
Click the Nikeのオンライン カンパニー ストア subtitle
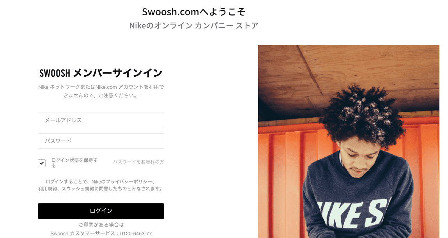194,26
